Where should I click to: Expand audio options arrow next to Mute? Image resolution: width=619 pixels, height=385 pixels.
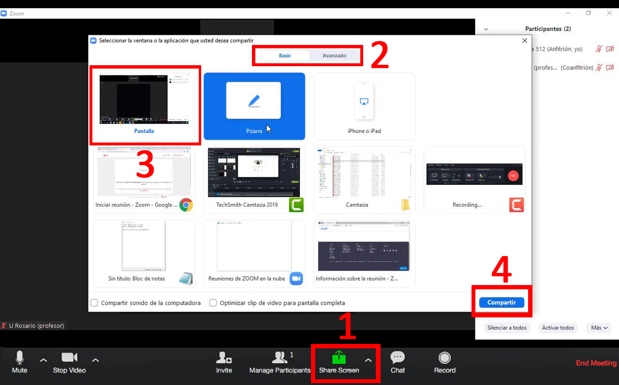tap(44, 360)
